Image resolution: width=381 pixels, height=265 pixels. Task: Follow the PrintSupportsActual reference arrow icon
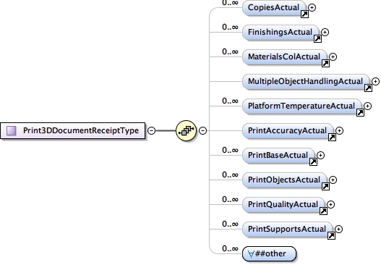click(331, 235)
